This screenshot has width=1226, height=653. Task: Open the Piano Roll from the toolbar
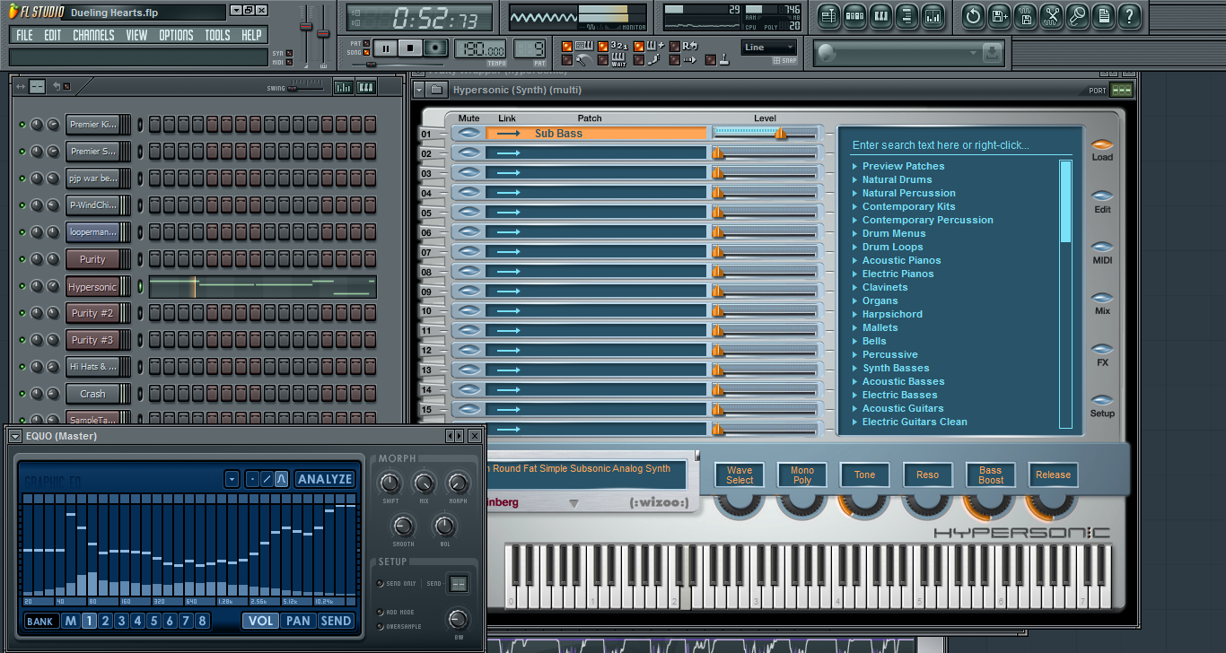point(880,15)
